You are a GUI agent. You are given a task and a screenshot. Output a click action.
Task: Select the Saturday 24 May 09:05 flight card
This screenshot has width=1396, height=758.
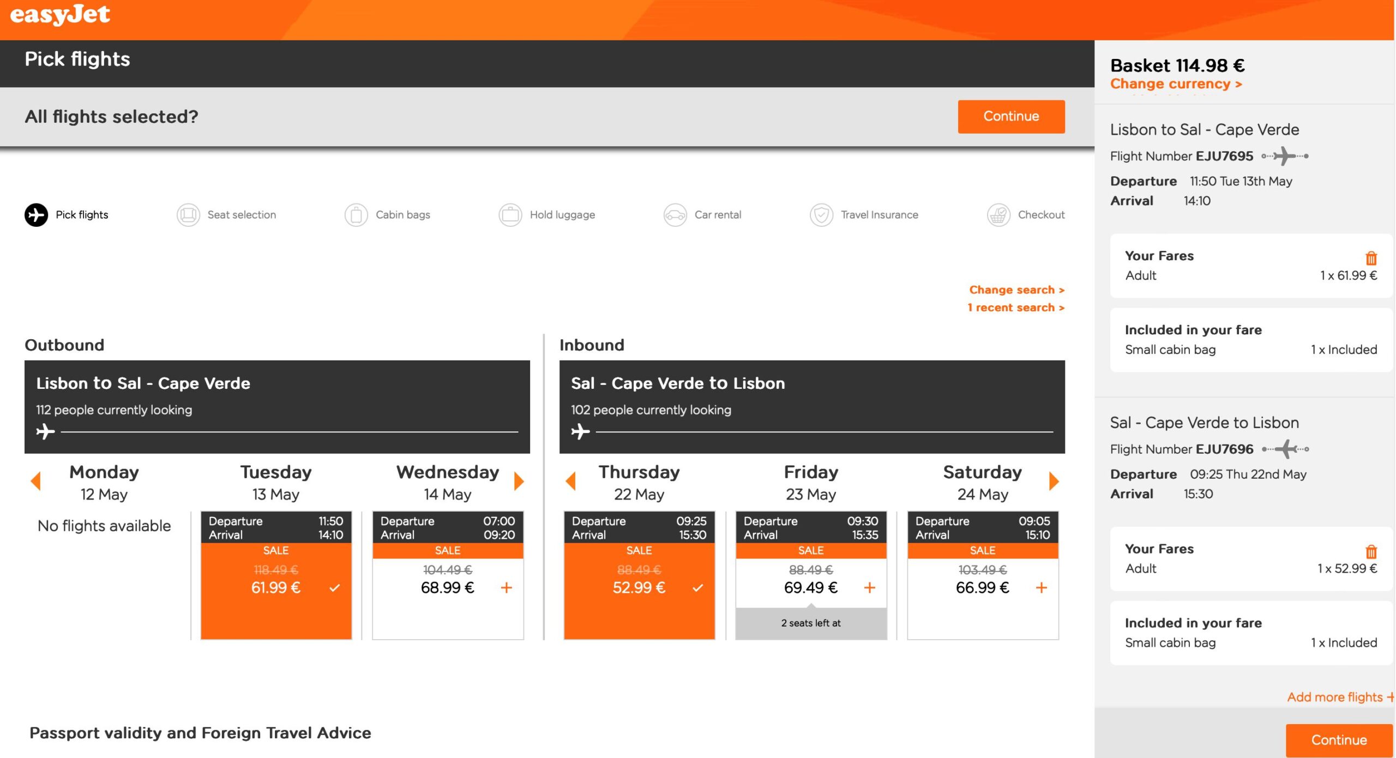pyautogui.click(x=983, y=575)
